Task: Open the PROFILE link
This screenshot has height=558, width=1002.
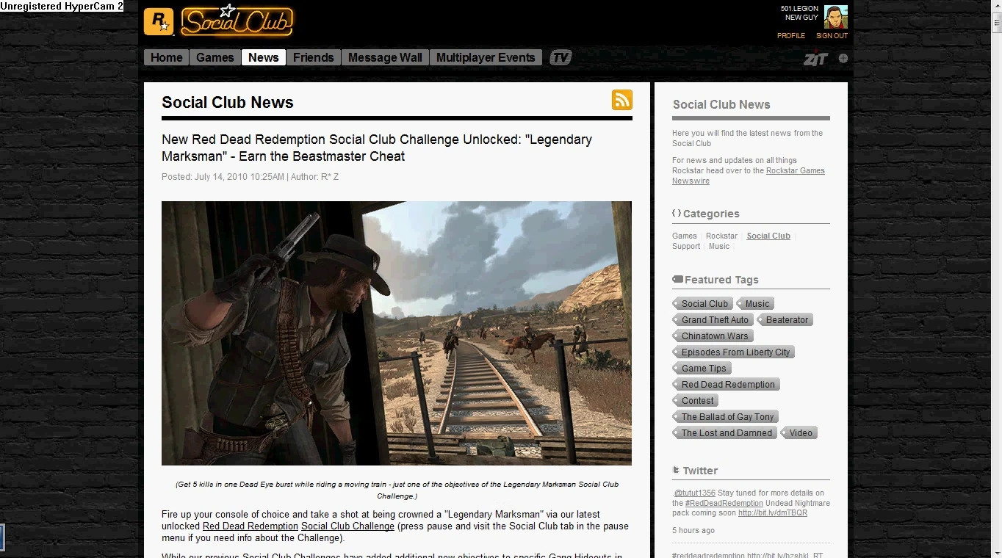Action: click(791, 36)
